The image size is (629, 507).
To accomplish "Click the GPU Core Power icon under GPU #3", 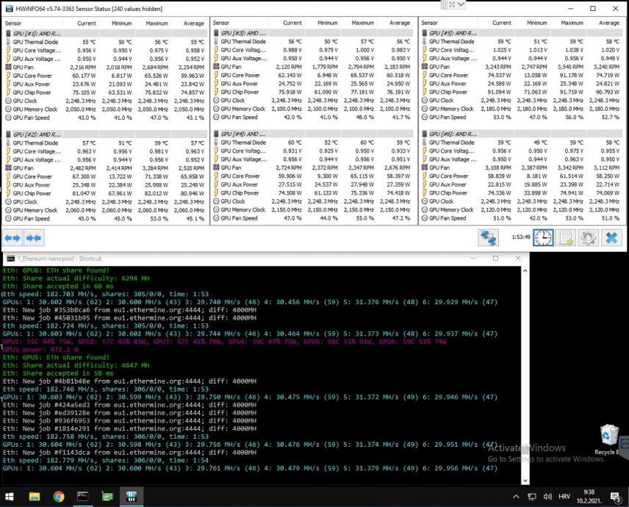I will coord(216,75).
